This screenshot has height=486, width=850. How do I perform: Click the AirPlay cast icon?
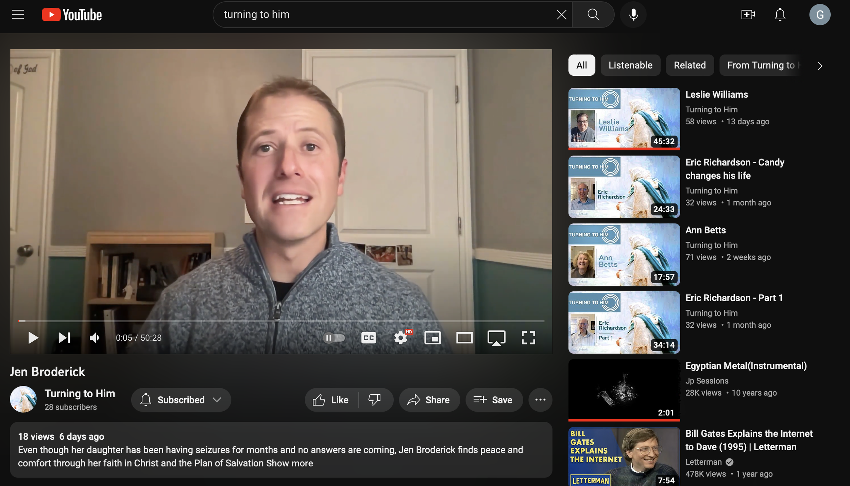click(x=496, y=338)
